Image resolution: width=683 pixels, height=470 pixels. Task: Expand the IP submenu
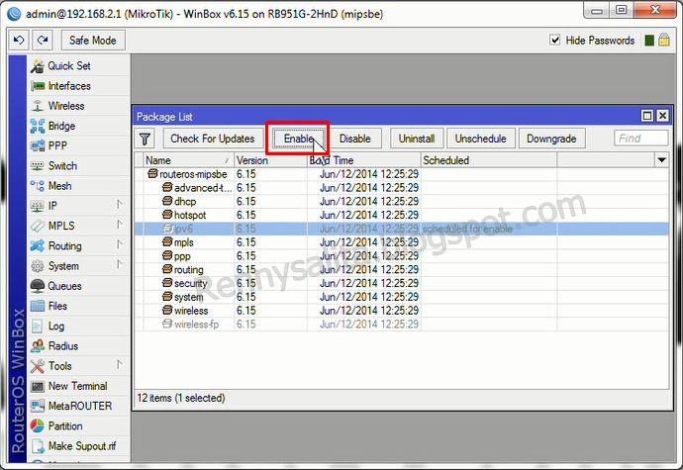coord(119,204)
